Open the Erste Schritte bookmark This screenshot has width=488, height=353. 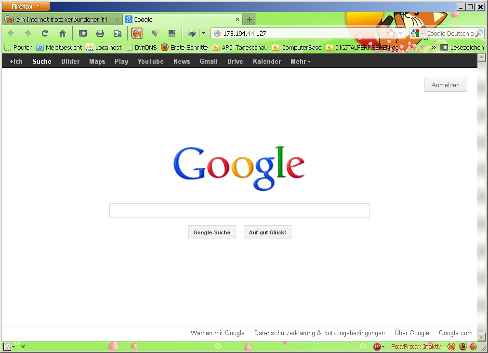tap(185, 47)
